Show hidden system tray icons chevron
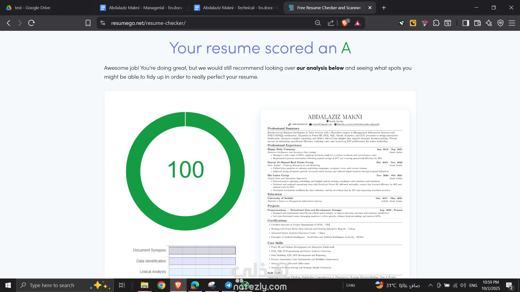The image size is (520, 292). click(430, 285)
